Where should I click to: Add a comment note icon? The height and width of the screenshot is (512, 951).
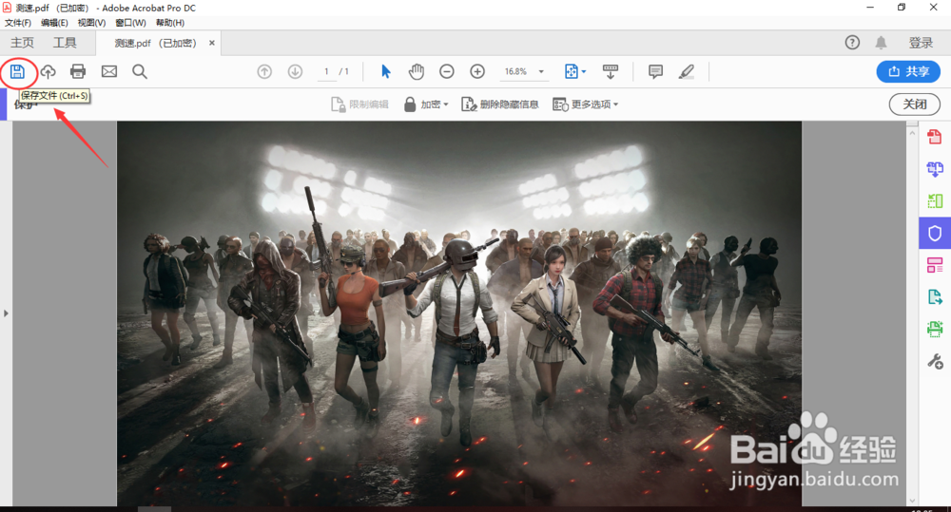coord(655,71)
